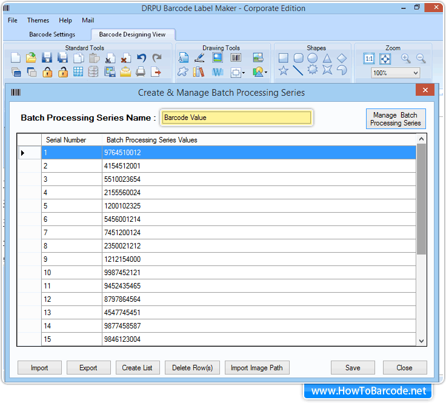
Task: Open the File menu
Action: [x=13, y=20]
